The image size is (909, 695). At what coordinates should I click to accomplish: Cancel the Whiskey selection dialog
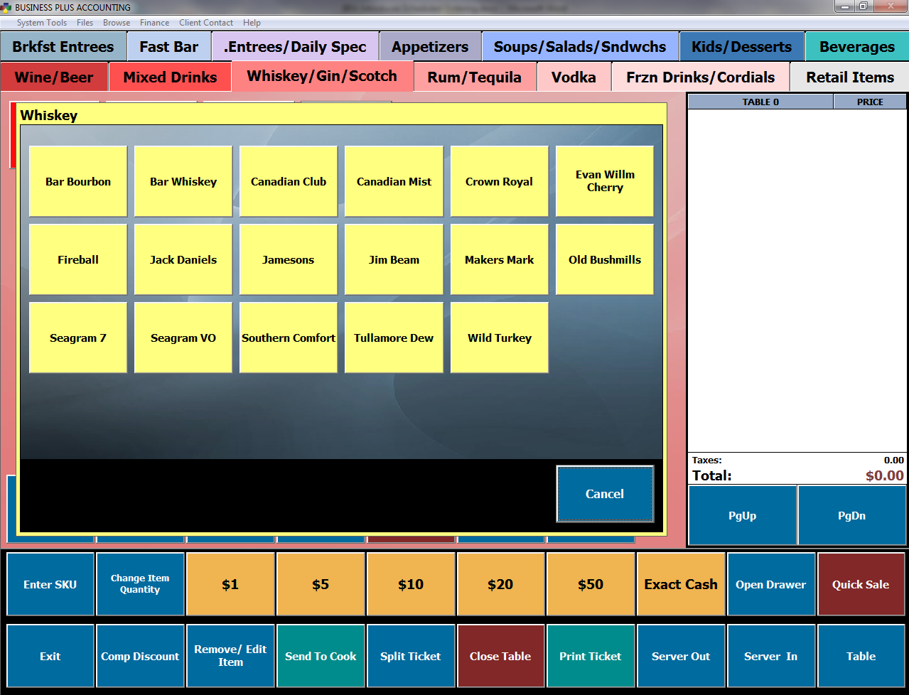tap(605, 494)
